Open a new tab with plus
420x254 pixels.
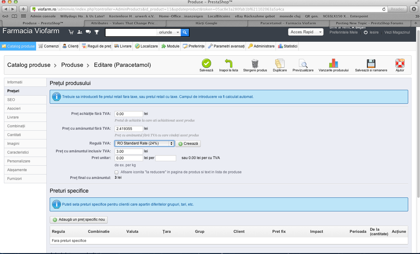pyautogui.click(x=415, y=23)
